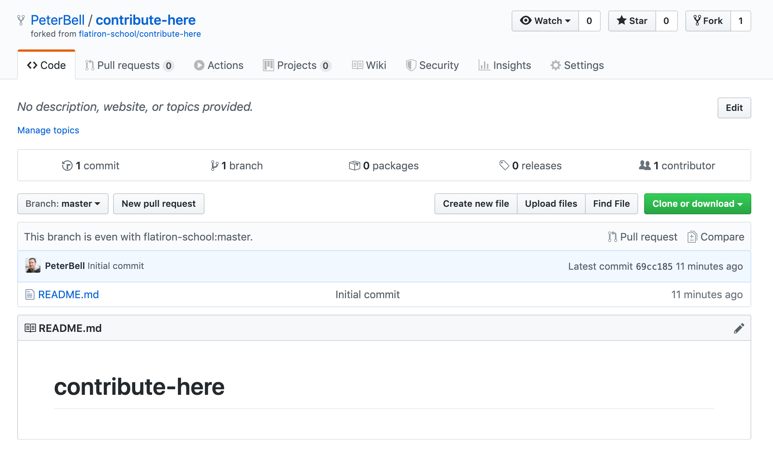Click the PeterBell avatar thumbnail
Image resolution: width=773 pixels, height=460 pixels.
[x=33, y=266]
